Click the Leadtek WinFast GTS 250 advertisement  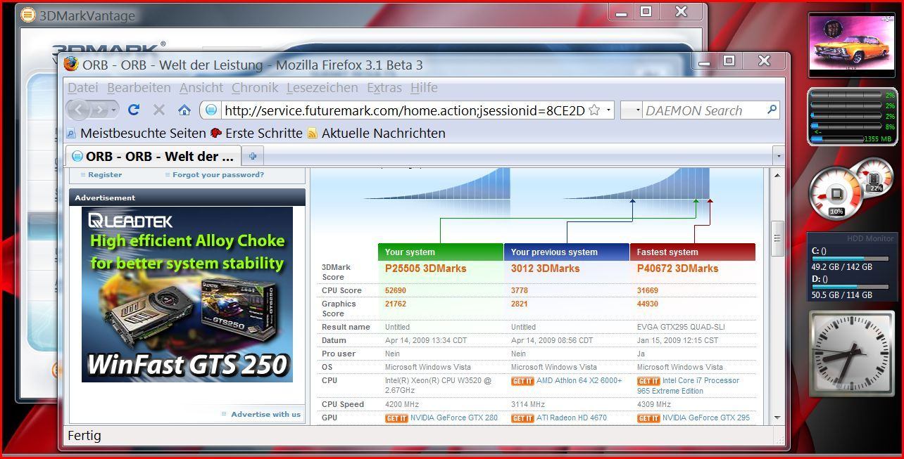187,295
